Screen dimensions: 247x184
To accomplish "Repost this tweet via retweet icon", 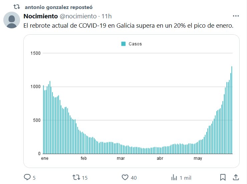I will point(76,177).
